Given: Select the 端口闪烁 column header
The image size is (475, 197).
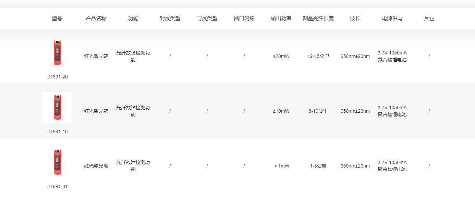Looking at the screenshot, I should [x=244, y=19].
